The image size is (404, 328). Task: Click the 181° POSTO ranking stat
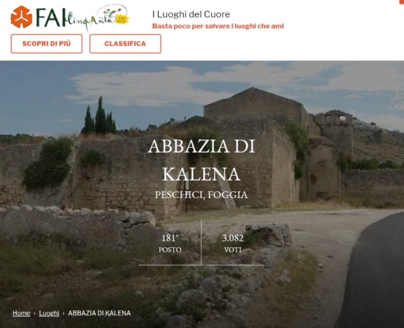tap(170, 243)
